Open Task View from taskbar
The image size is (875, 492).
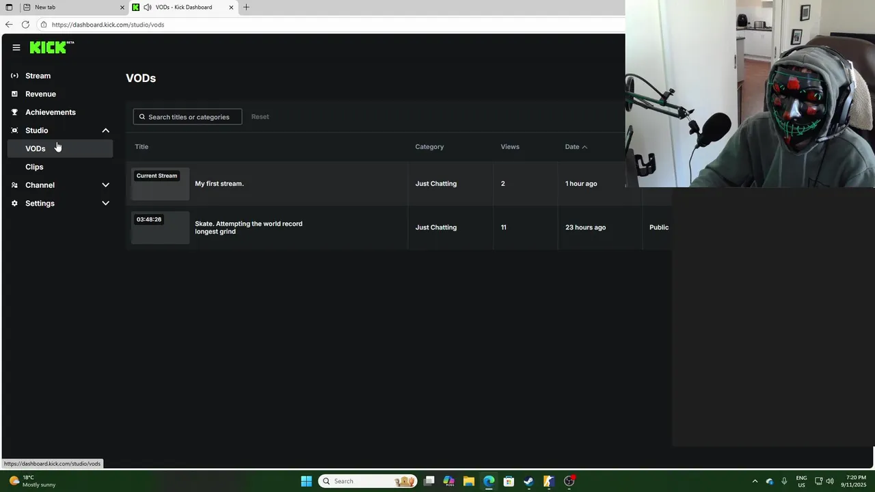(429, 481)
